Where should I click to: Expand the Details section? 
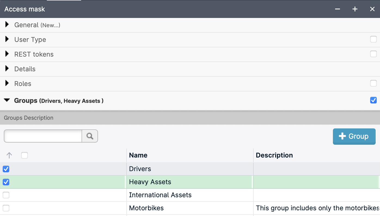7,69
